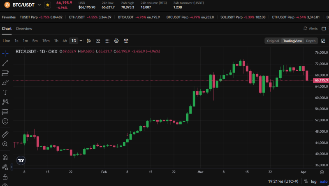Open BTCUSDT Perp from favorites ticker
The image size is (329, 186).
point(190,17)
